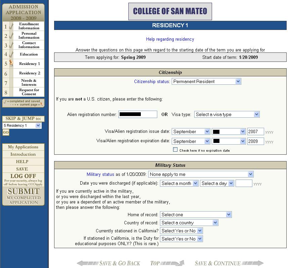Screen dimensions: 288x268
Task: Click issue date year field 2007
Action: coord(255,131)
